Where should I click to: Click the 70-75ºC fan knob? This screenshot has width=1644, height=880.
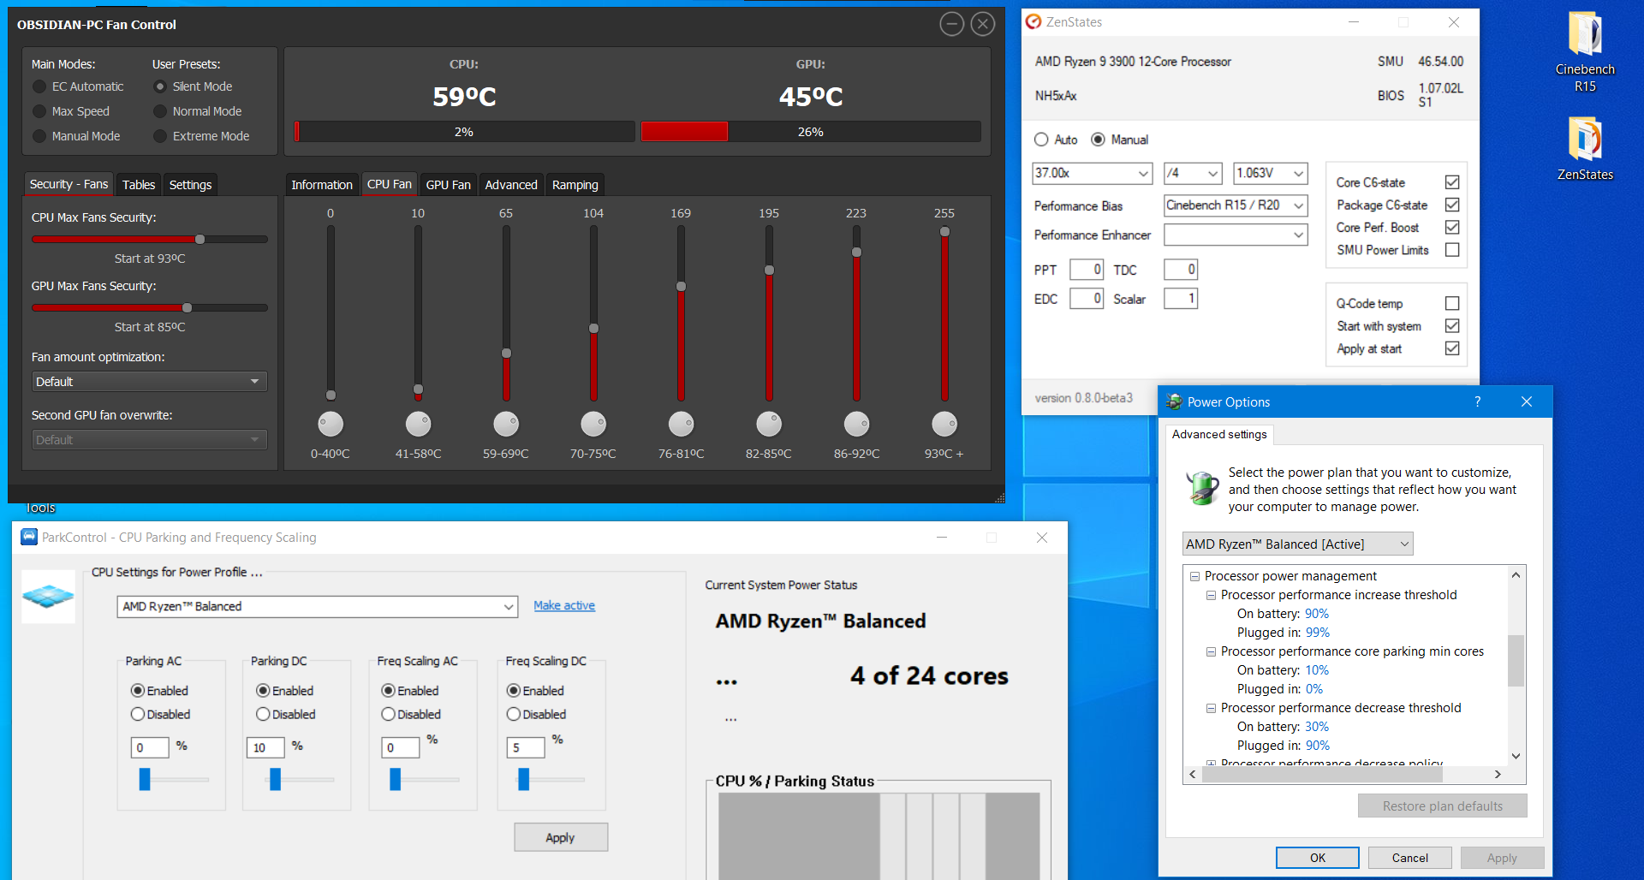click(593, 424)
